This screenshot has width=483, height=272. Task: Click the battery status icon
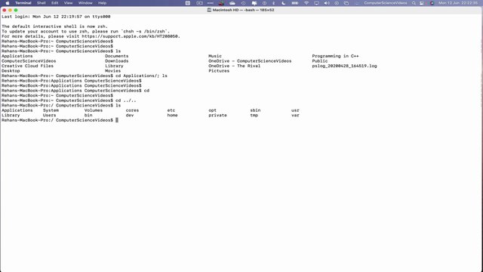[x=295, y=3]
